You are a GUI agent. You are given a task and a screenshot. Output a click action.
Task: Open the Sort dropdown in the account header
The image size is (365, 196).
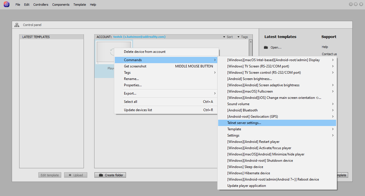click(x=228, y=37)
